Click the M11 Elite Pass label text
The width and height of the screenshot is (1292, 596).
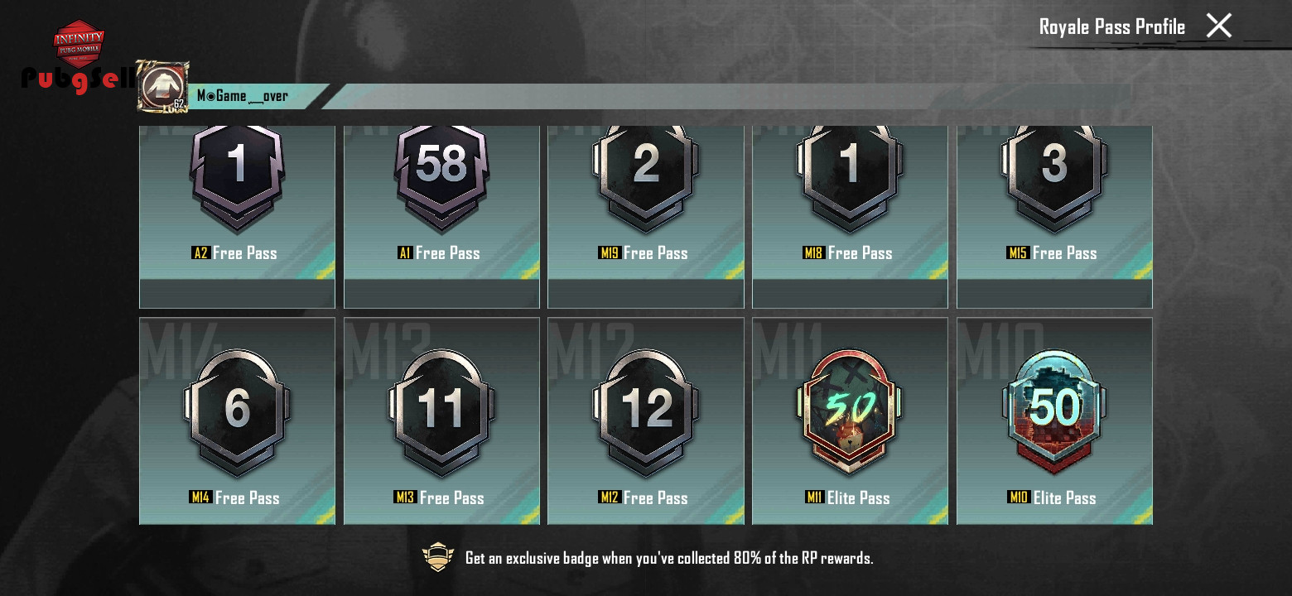pyautogui.click(x=847, y=497)
